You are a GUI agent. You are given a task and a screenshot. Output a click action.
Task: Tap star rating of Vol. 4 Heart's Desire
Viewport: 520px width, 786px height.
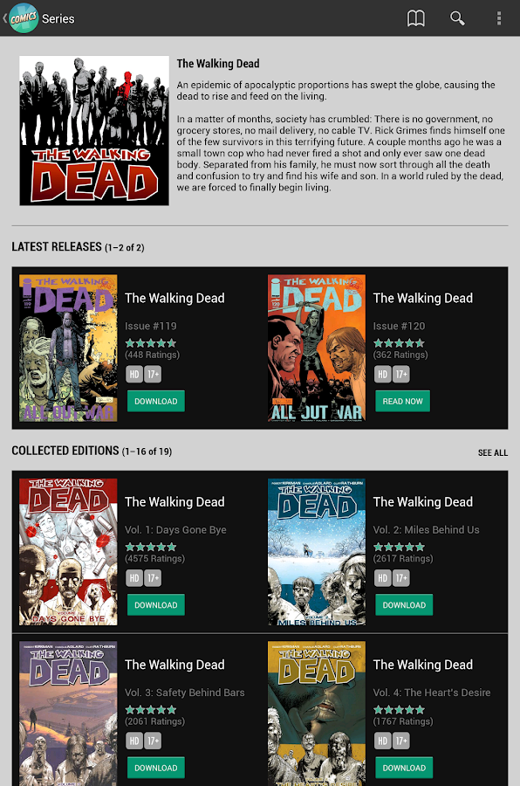tap(400, 709)
